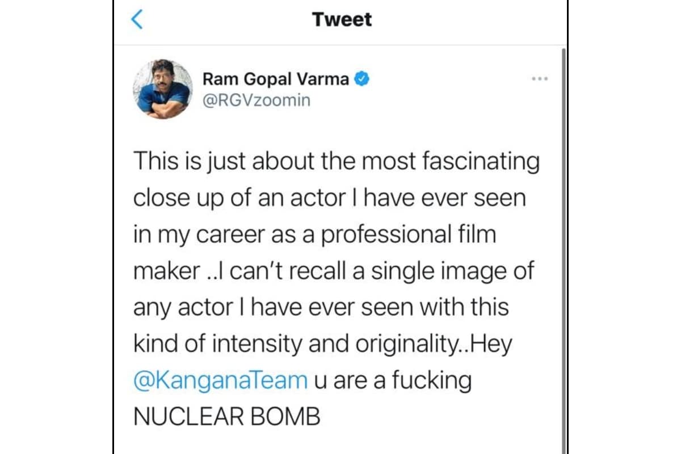Image resolution: width=681 pixels, height=454 pixels.
Task: Open the tweet's three-dot more options
Action: point(539,79)
